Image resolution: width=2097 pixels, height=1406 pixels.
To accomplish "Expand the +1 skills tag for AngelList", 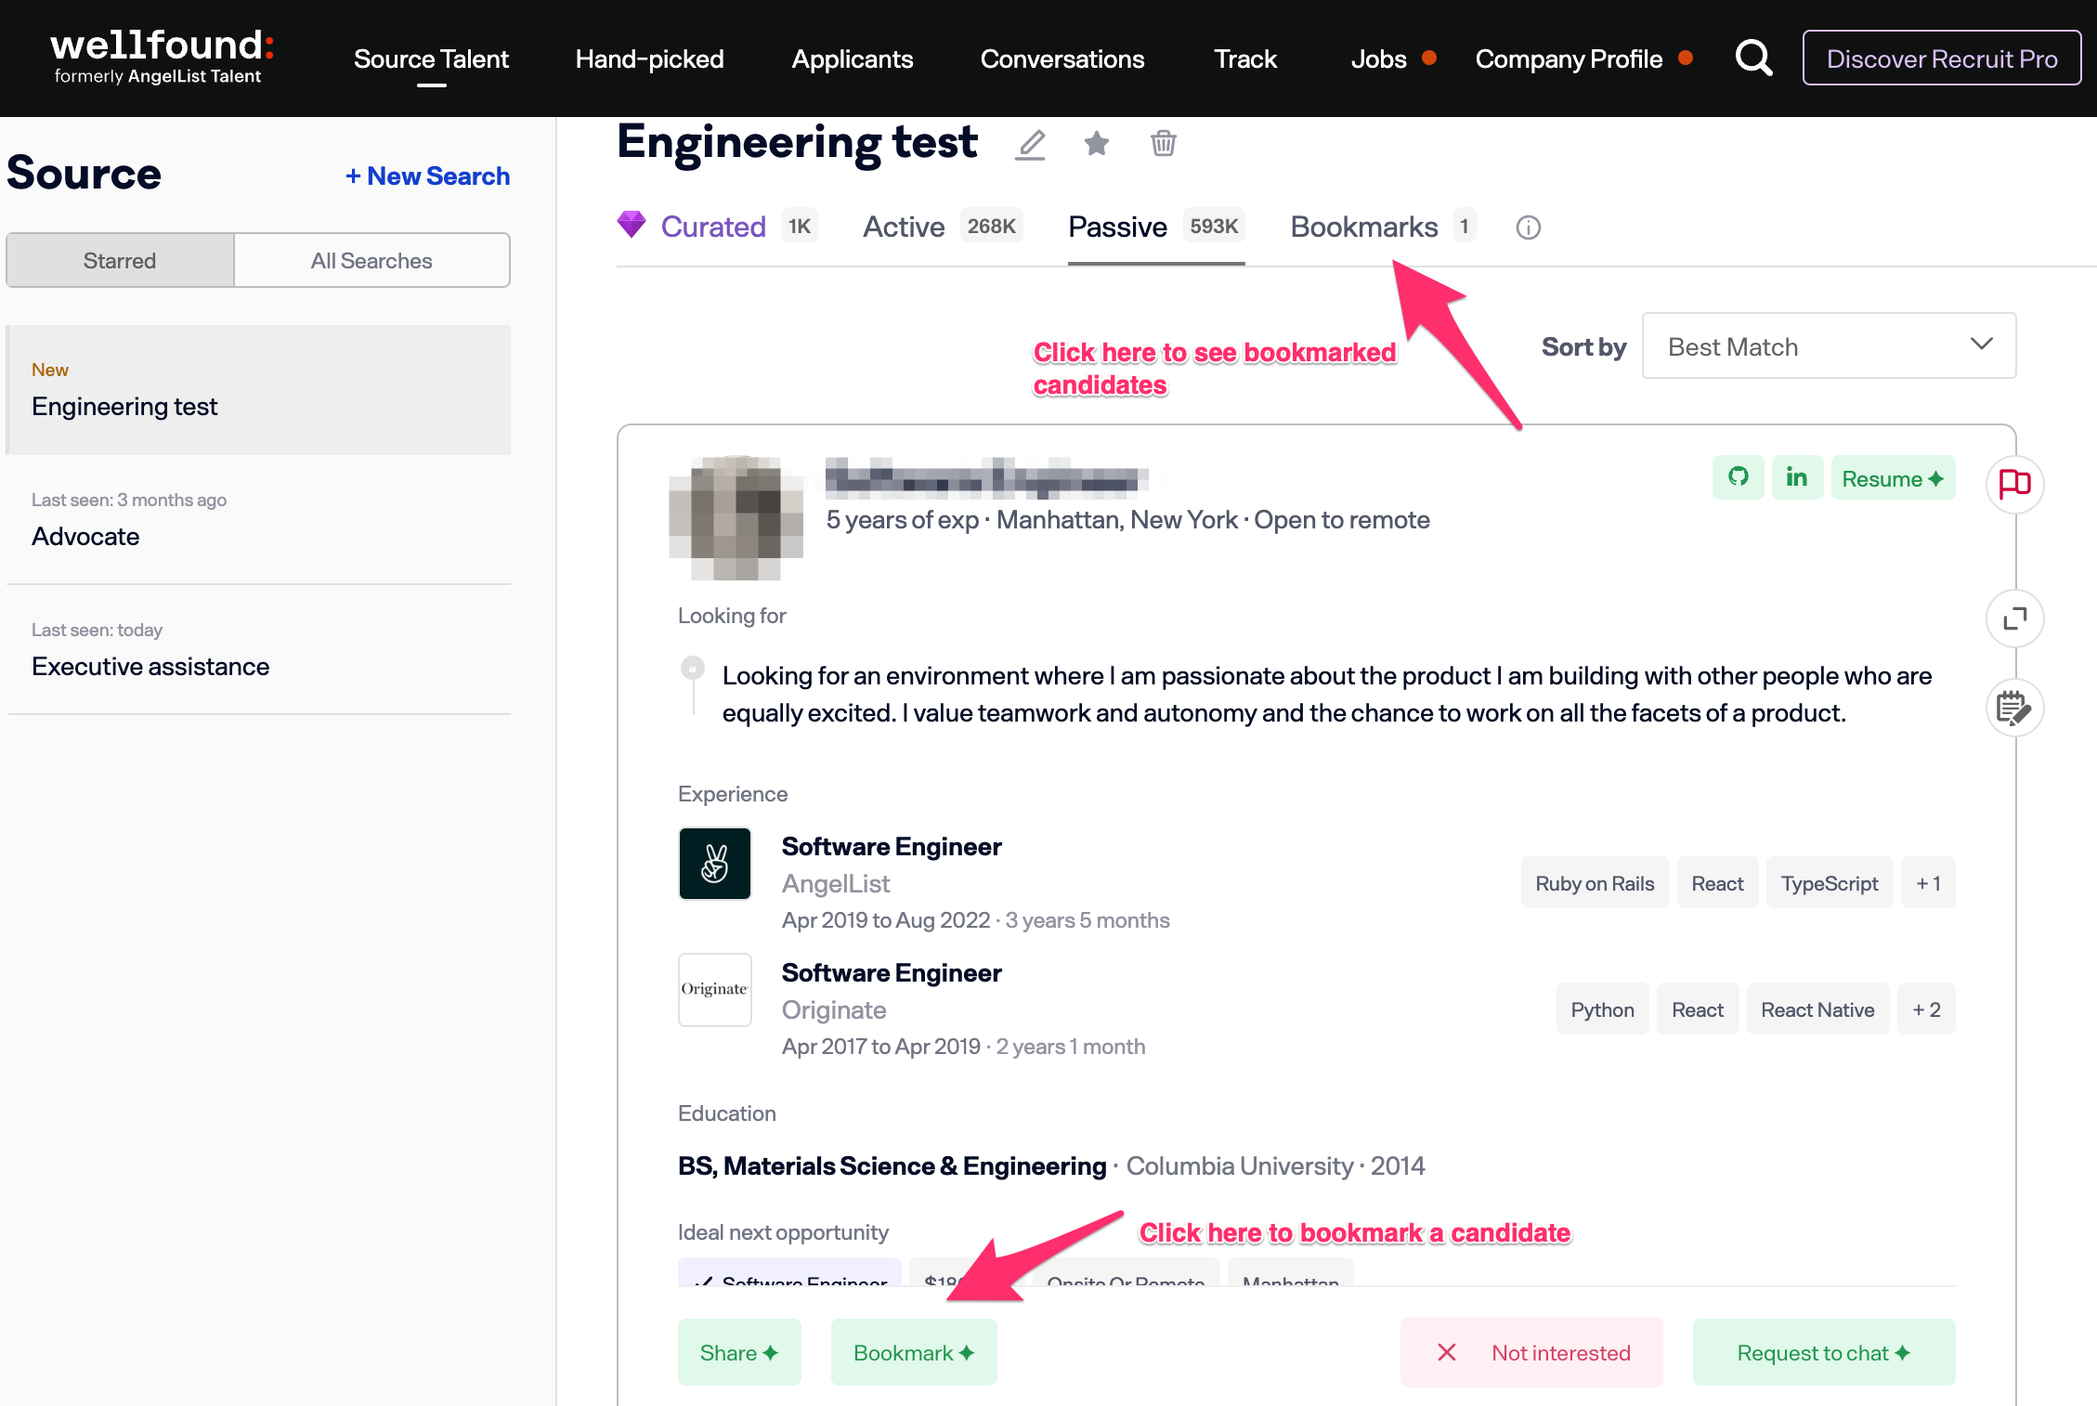I will 1928,883.
